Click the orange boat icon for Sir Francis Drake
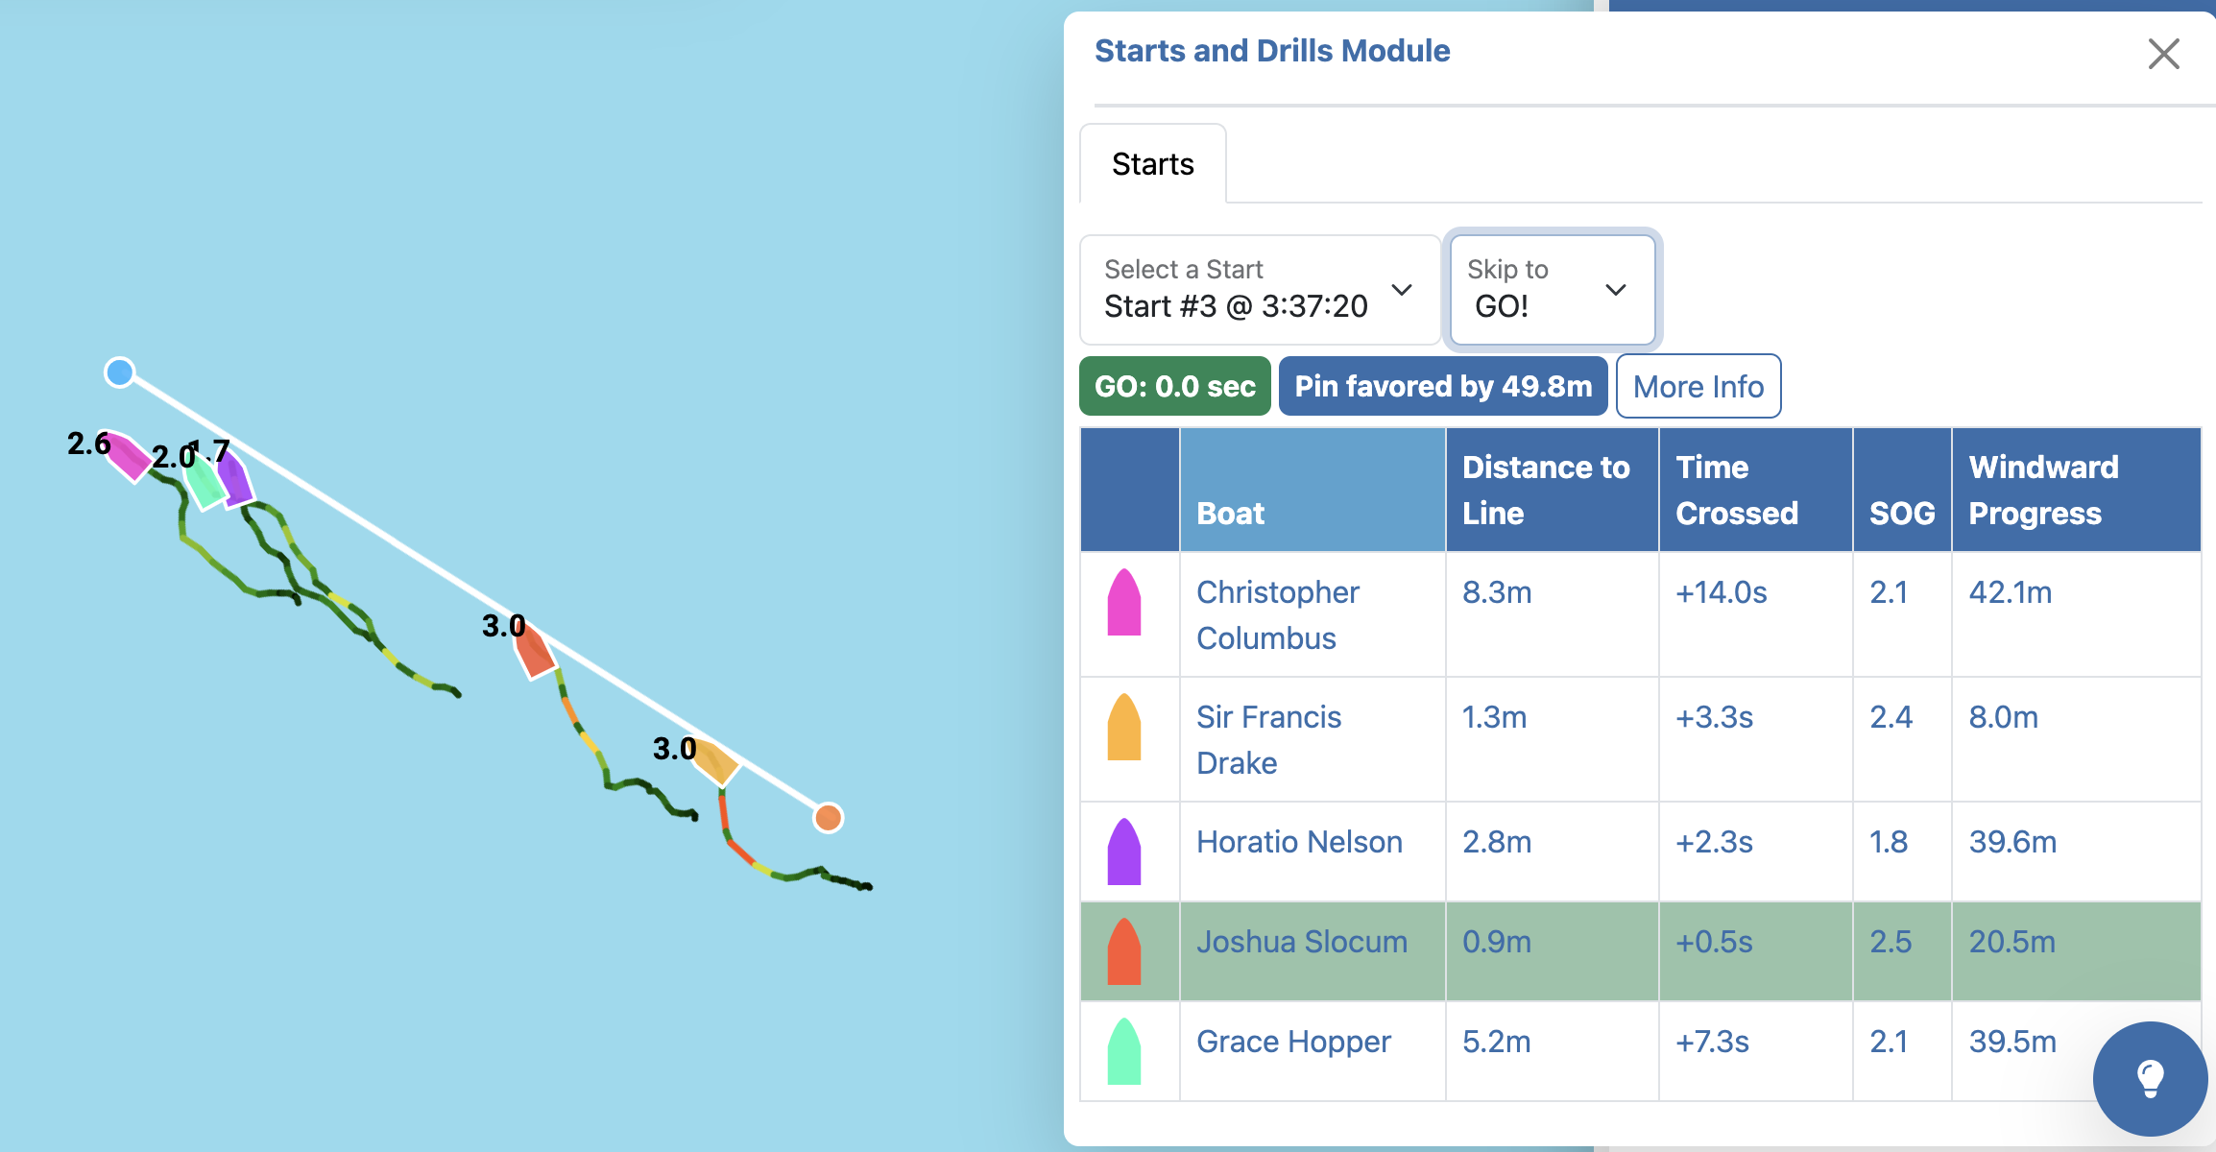2216x1152 pixels. click(1124, 728)
